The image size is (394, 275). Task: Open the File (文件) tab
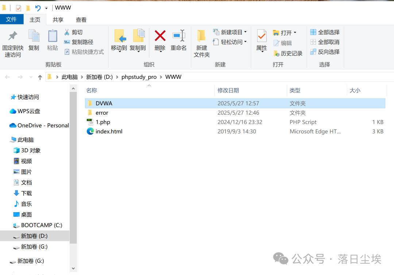[x=12, y=19]
